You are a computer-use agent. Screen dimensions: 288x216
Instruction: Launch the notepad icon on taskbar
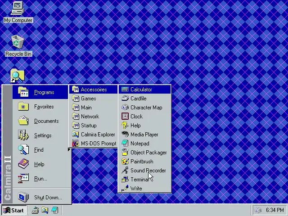(x=55, y=210)
